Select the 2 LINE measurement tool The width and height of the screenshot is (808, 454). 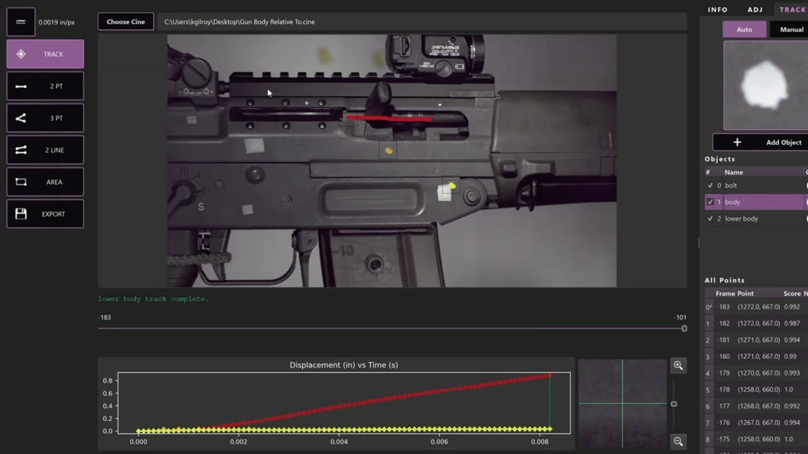pos(45,150)
